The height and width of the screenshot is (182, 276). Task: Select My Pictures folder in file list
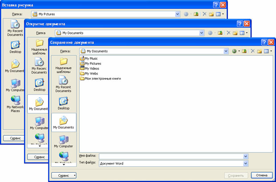point(90,63)
